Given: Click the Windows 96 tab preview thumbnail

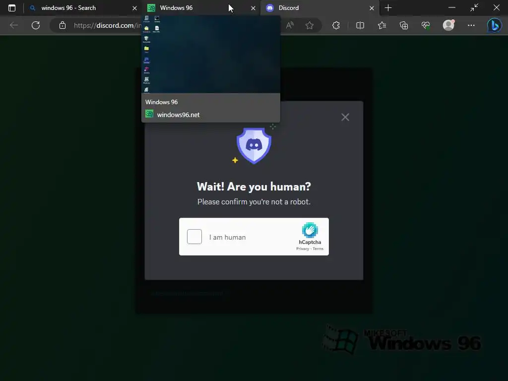Looking at the screenshot, I should click(x=211, y=55).
